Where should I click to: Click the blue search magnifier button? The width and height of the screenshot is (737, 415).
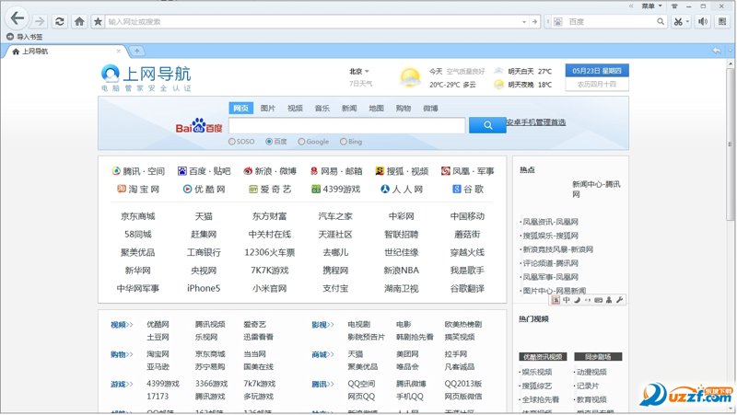487,125
